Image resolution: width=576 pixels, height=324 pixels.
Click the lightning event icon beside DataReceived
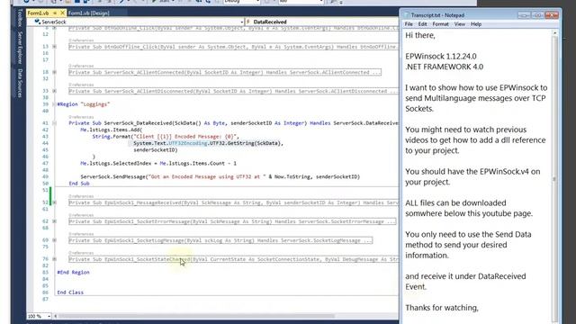click(248, 22)
